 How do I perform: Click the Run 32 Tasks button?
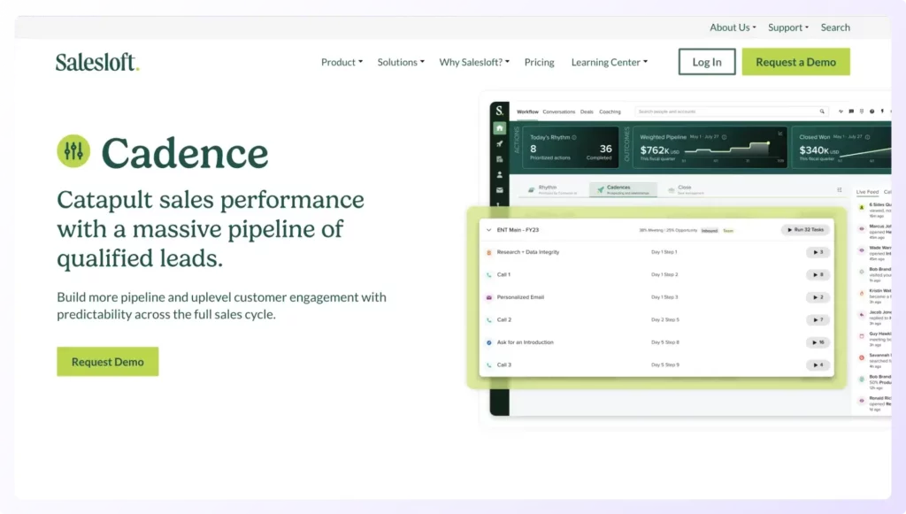coord(805,230)
